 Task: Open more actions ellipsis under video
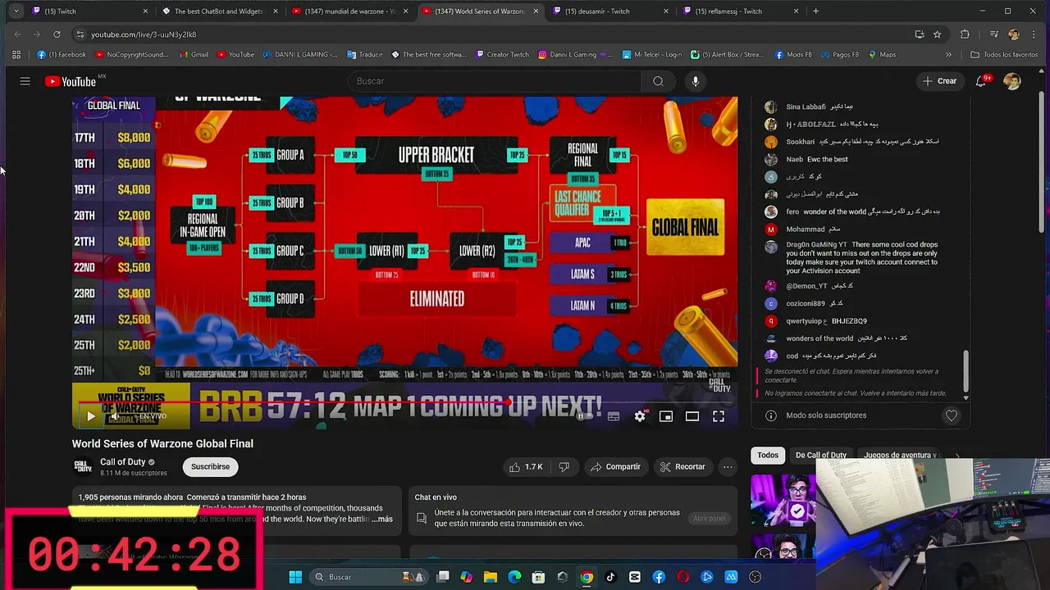(728, 467)
